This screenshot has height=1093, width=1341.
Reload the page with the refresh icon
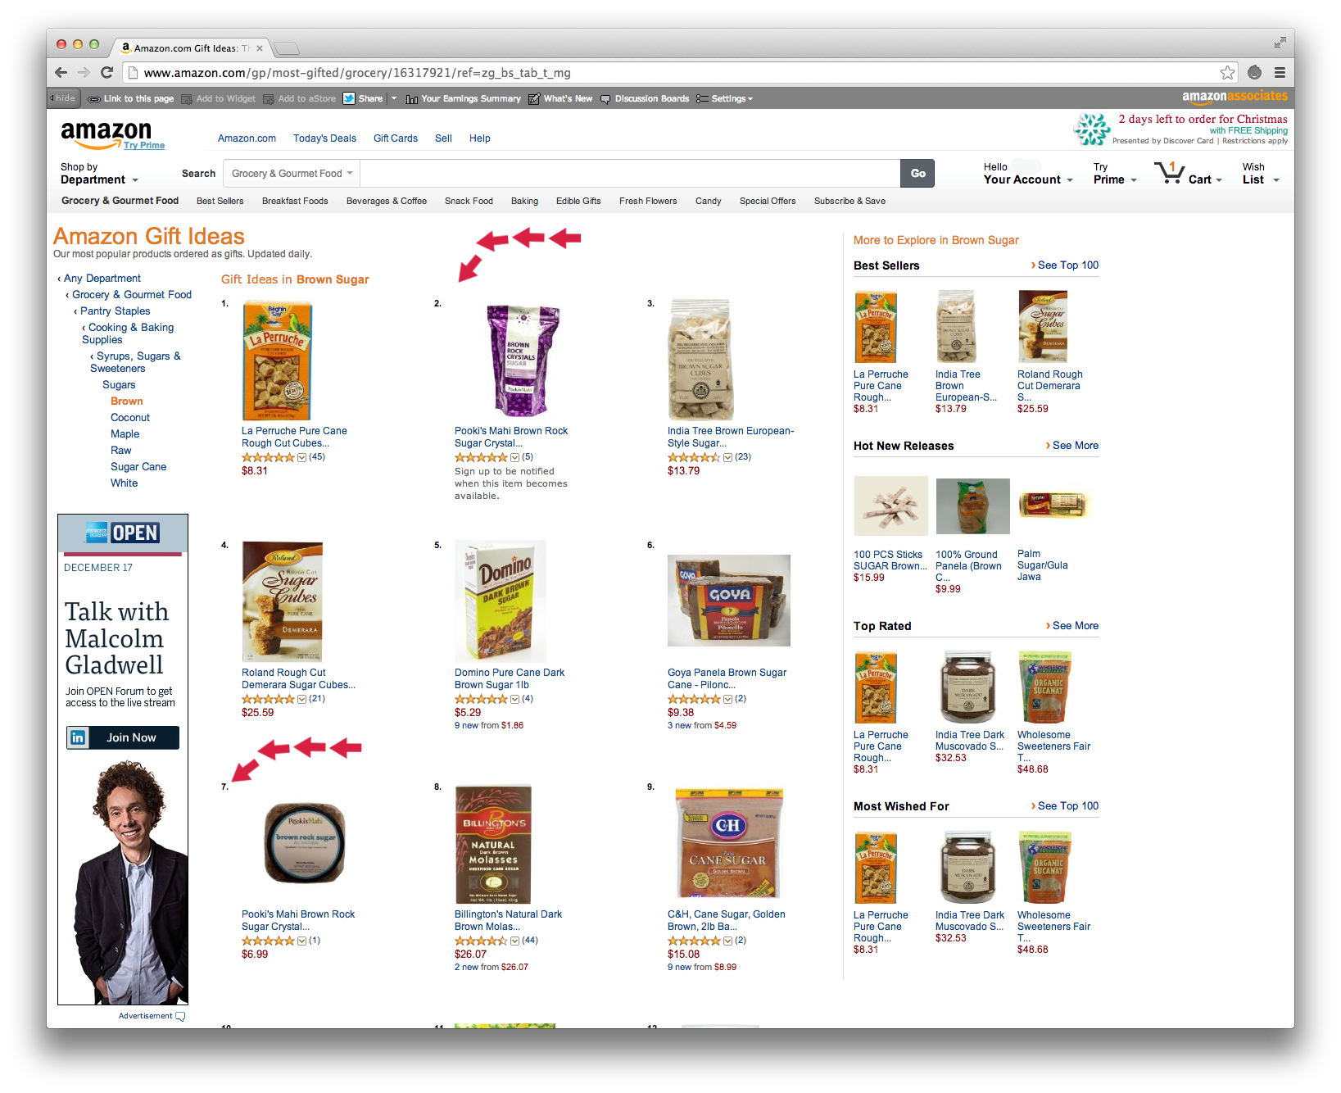[106, 72]
